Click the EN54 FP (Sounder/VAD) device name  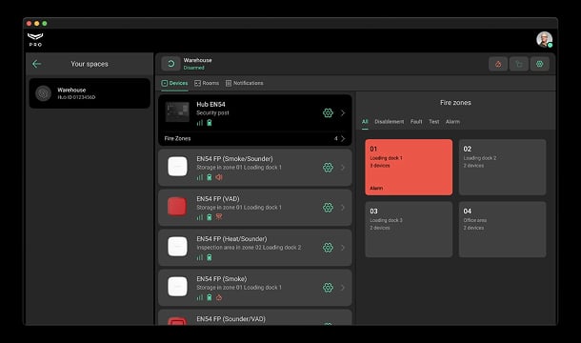point(230,319)
